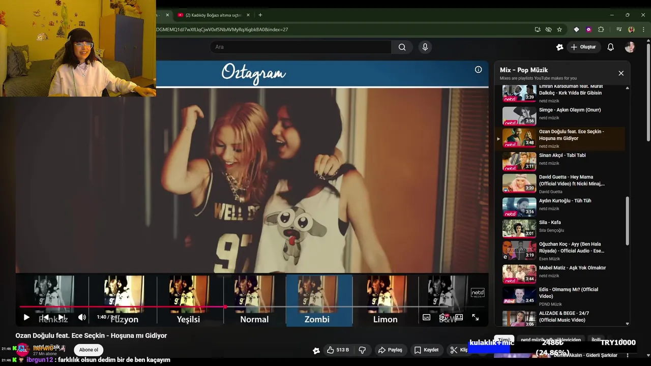This screenshot has height=366, width=651.
Task: Open options for Demet Akalın - Giderli Şarkılar
Action: click(x=628, y=355)
